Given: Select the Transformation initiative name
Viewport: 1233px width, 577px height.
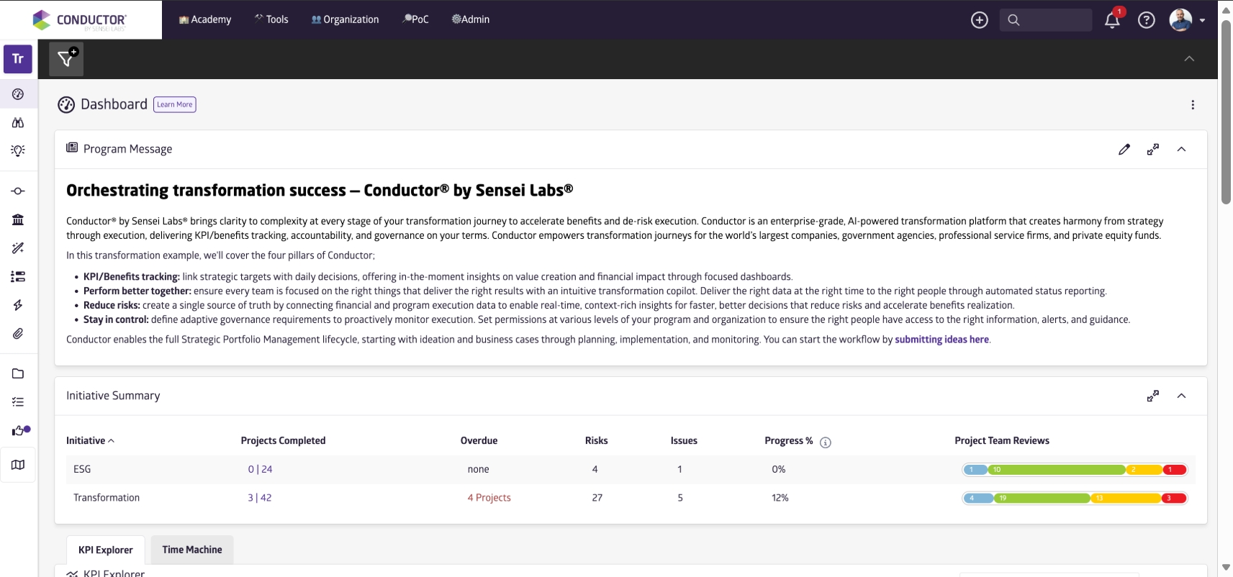Looking at the screenshot, I should pyautogui.click(x=107, y=498).
